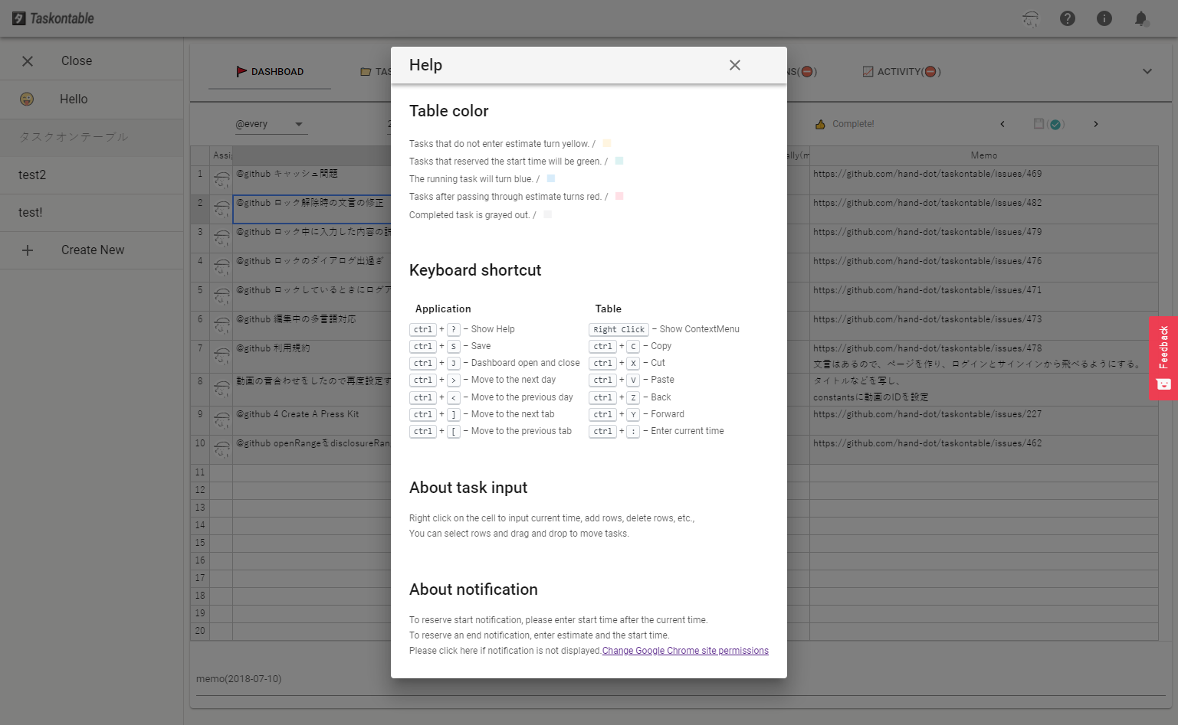Viewport: 1178px width, 725px height.
Task: Switch to ACTIVITY tab
Action: click(x=901, y=71)
